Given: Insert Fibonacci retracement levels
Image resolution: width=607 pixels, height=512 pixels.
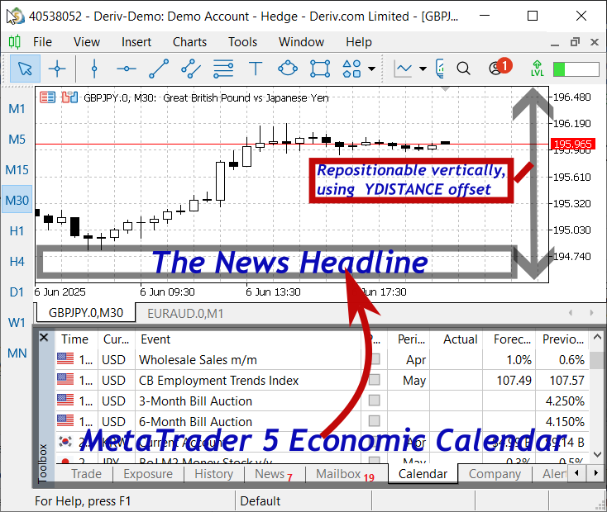Looking at the screenshot, I should [x=223, y=69].
